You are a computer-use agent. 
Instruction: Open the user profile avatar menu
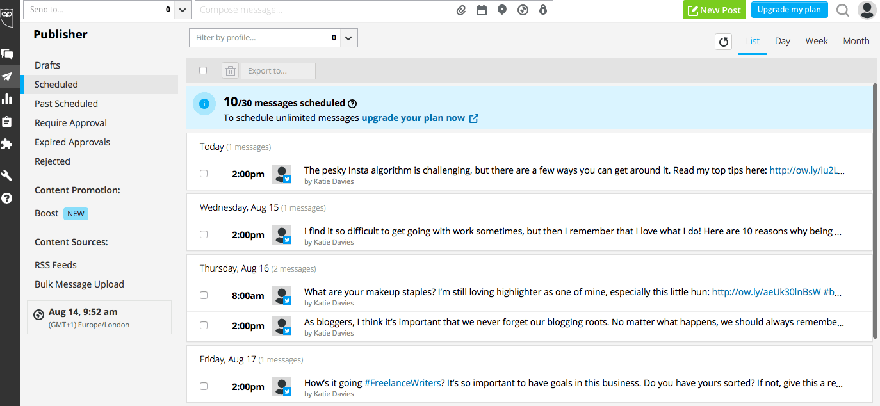[867, 10]
